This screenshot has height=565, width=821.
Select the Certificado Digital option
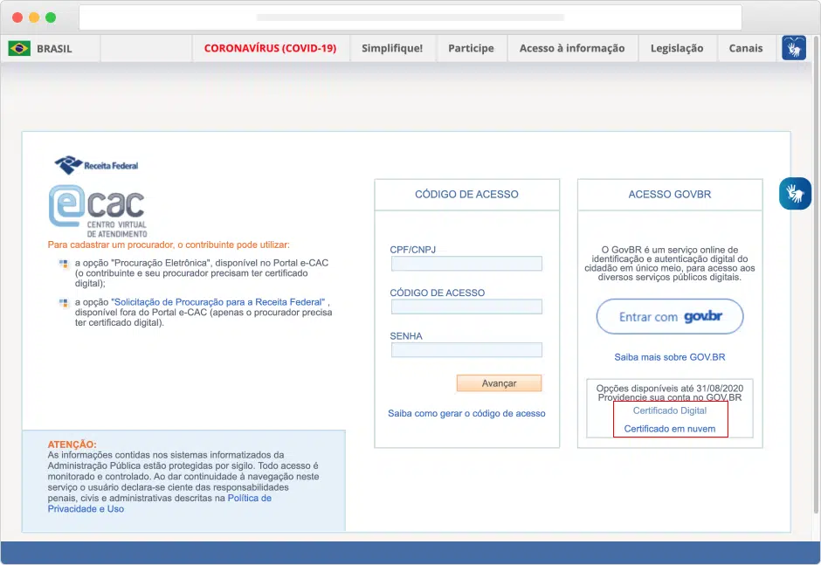pyautogui.click(x=670, y=410)
